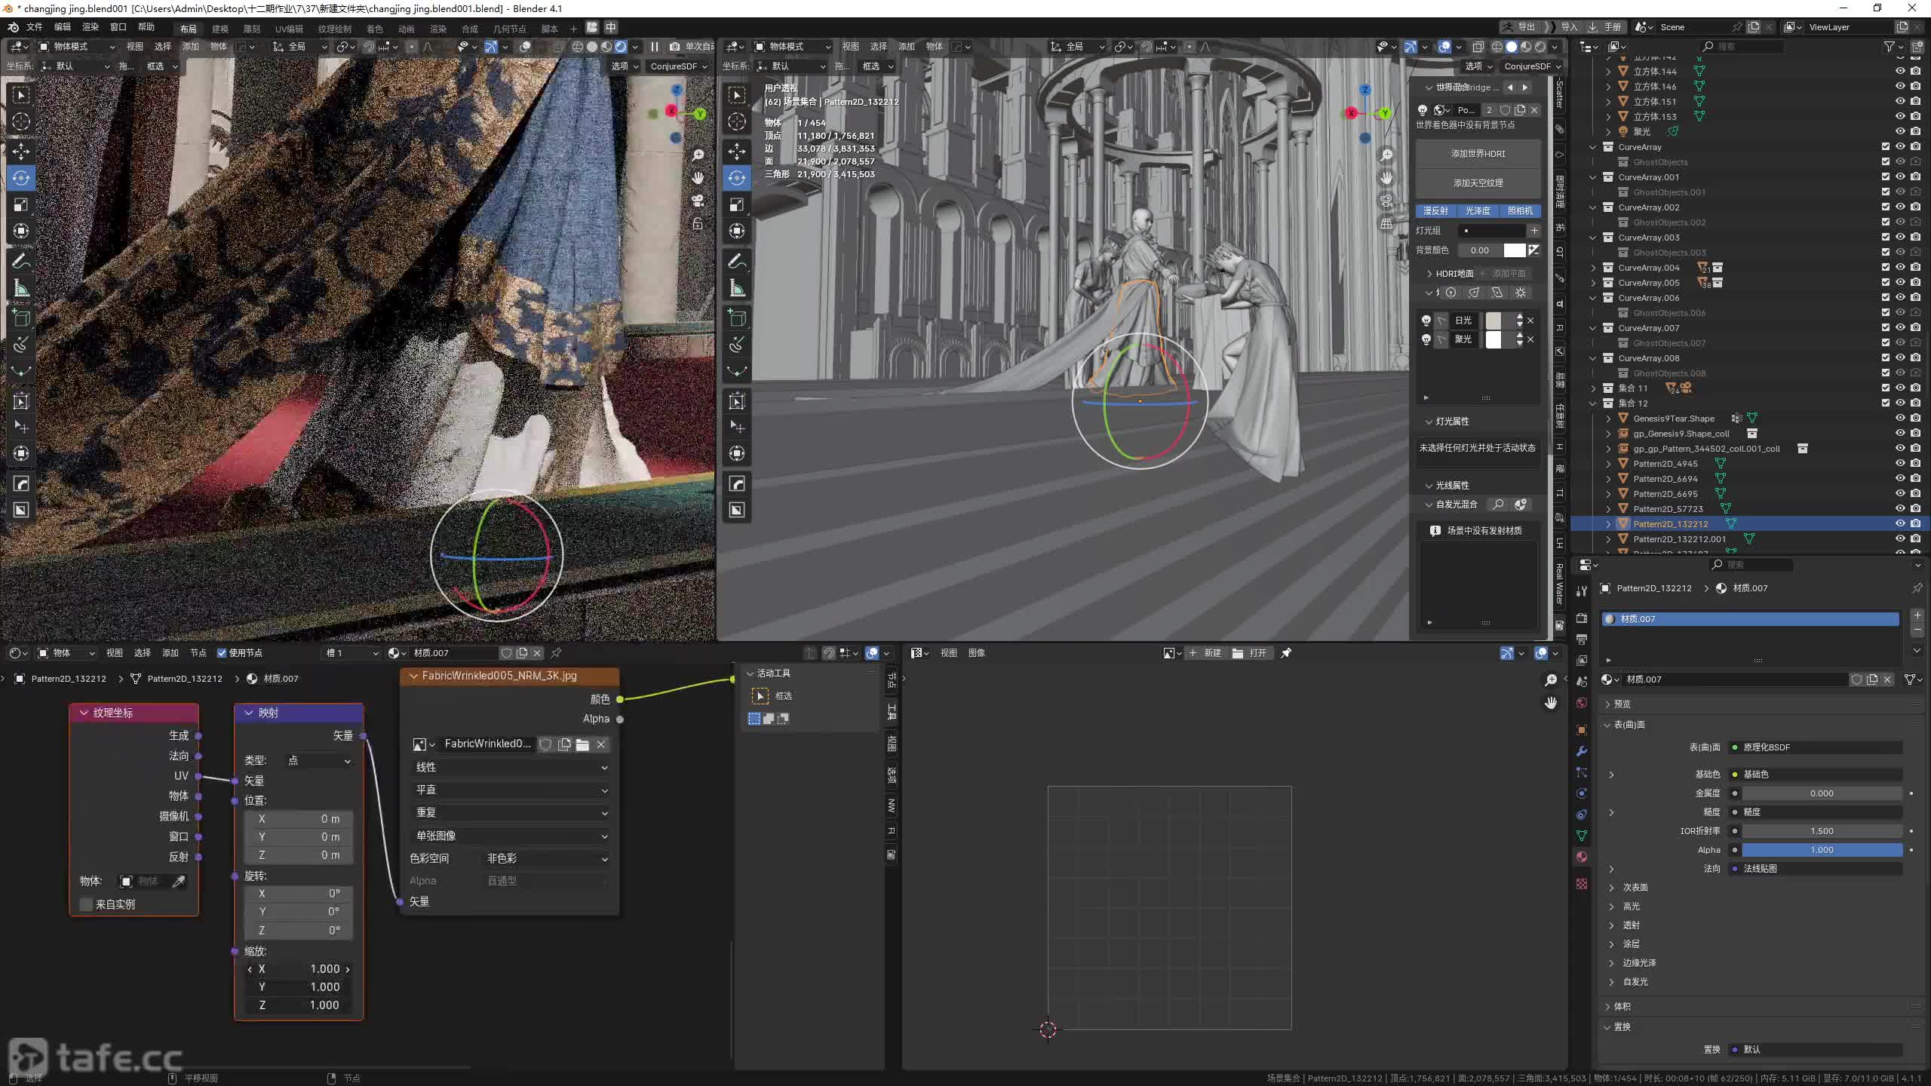The width and height of the screenshot is (1931, 1086).
Task: Click the camera view icon in left viewport
Action: [x=698, y=201]
